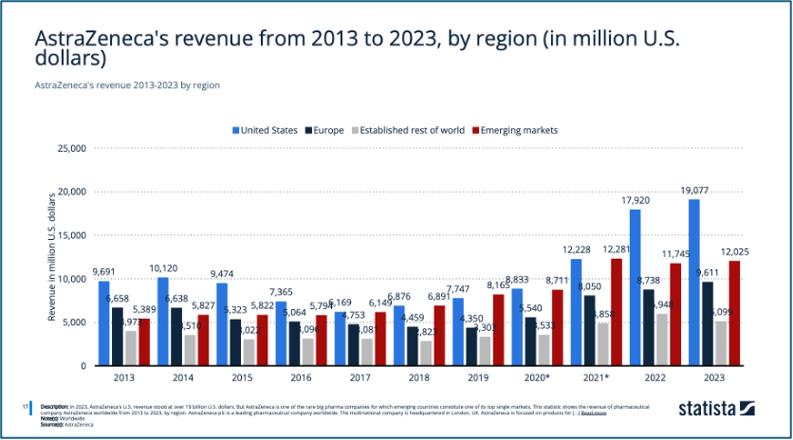Click the 2014 United States bar labeled 10,120
The width and height of the screenshot is (793, 440).
tap(163, 321)
